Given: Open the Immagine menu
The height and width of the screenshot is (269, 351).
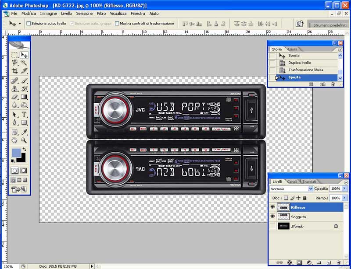Looking at the screenshot, I should 48,14.
